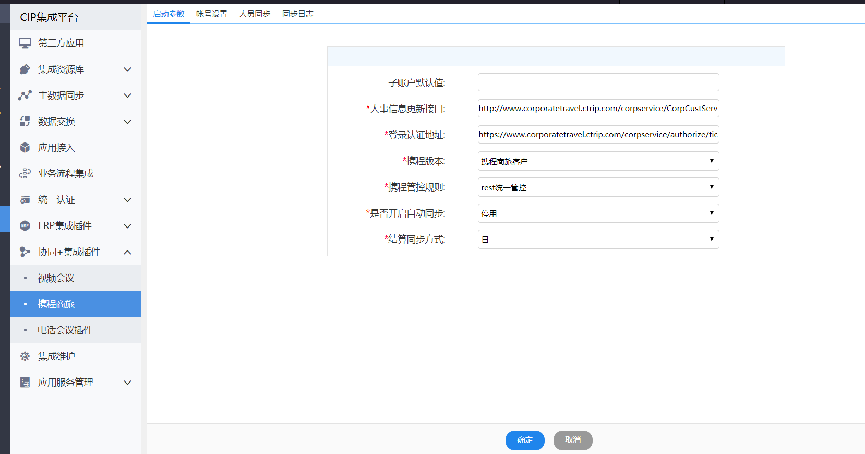Viewport: 865px width, 454px height.
Task: Focus the 子账户默认值 input field
Action: click(598, 82)
